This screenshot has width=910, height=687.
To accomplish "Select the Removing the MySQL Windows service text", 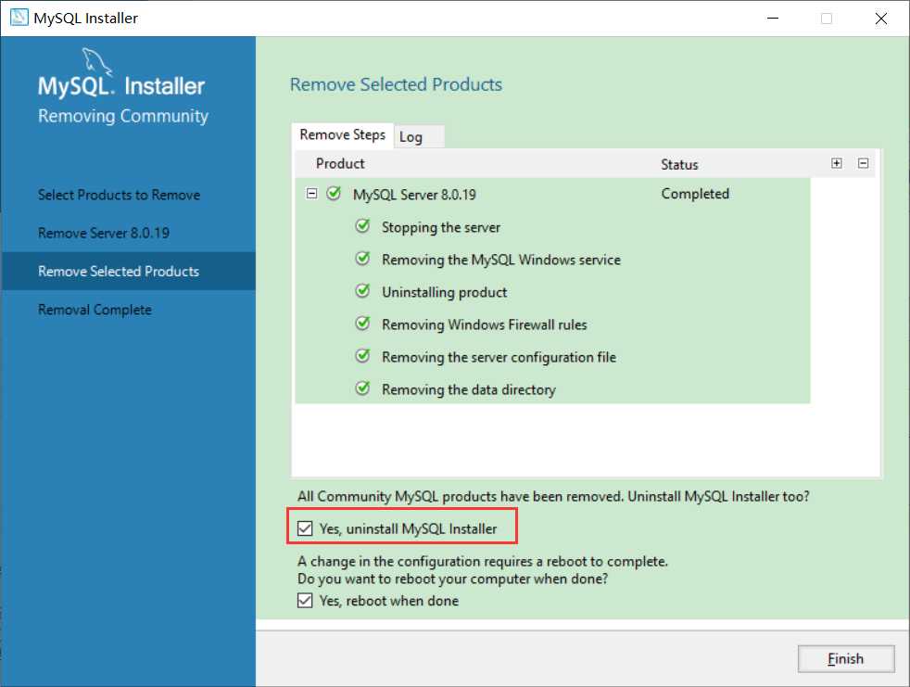I will [x=501, y=260].
